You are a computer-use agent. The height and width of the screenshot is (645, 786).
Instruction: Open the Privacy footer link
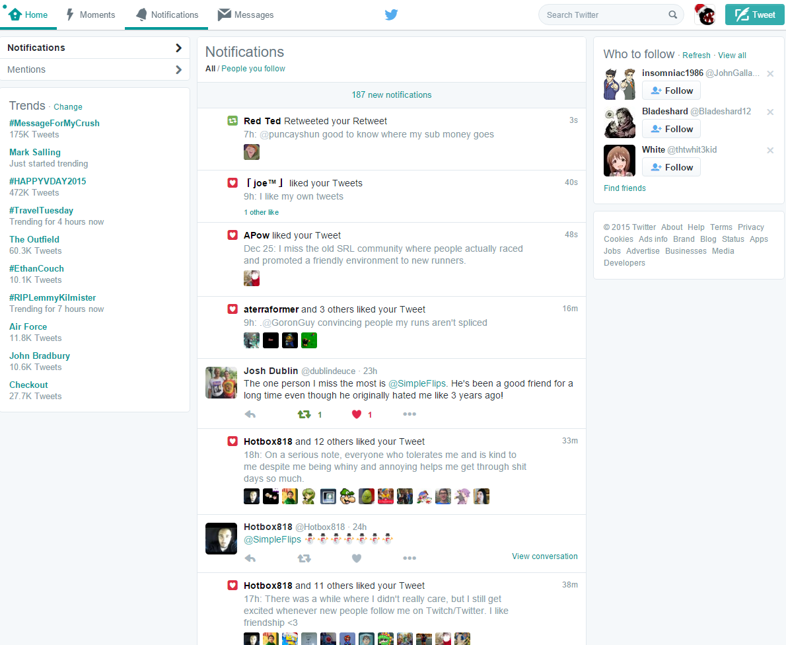point(750,227)
